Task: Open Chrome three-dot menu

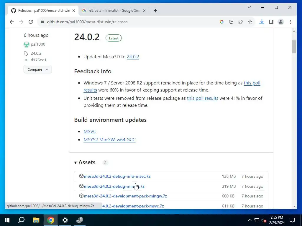Action: 290,22
